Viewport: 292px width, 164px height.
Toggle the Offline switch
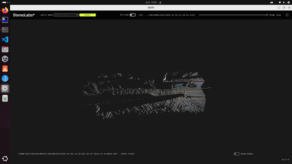tap(132, 15)
